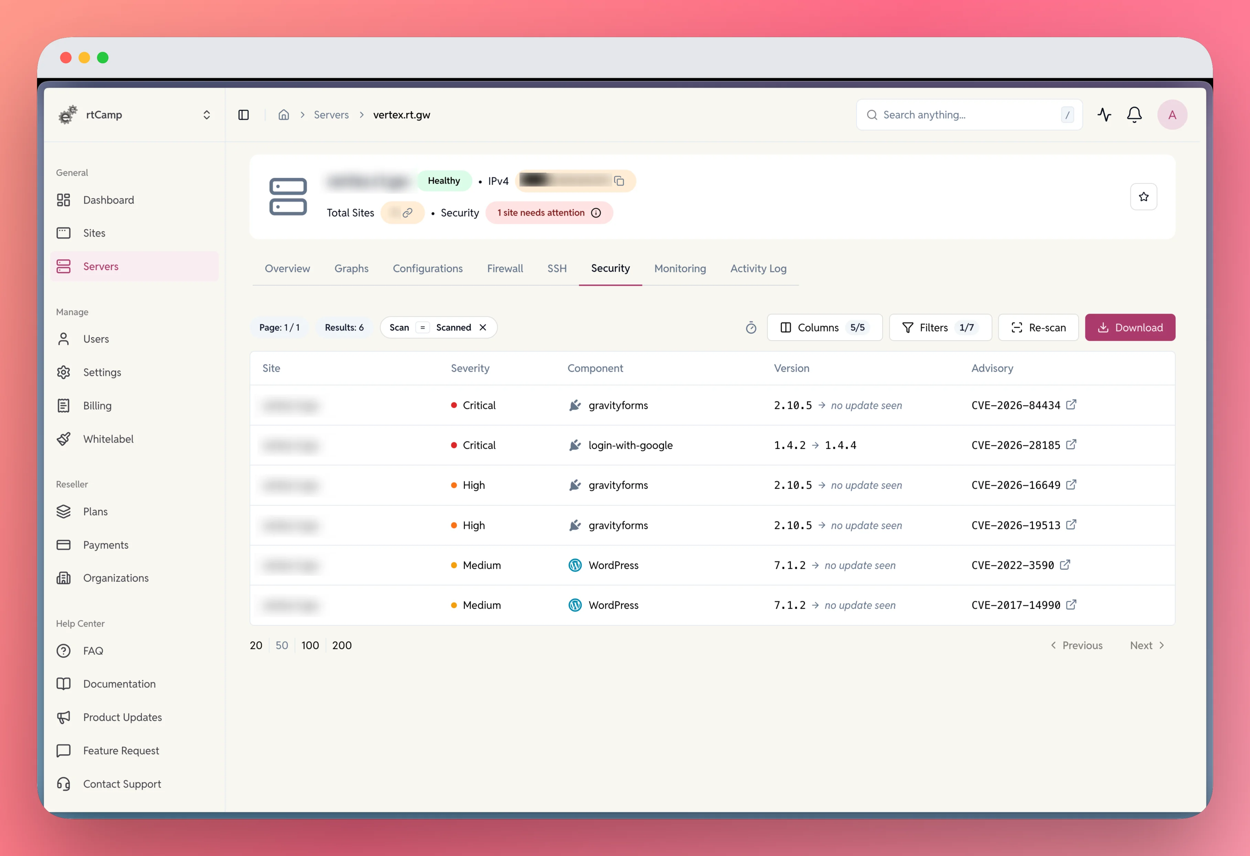Switch to the Overview tab
Viewport: 1250px width, 856px height.
[x=287, y=269]
